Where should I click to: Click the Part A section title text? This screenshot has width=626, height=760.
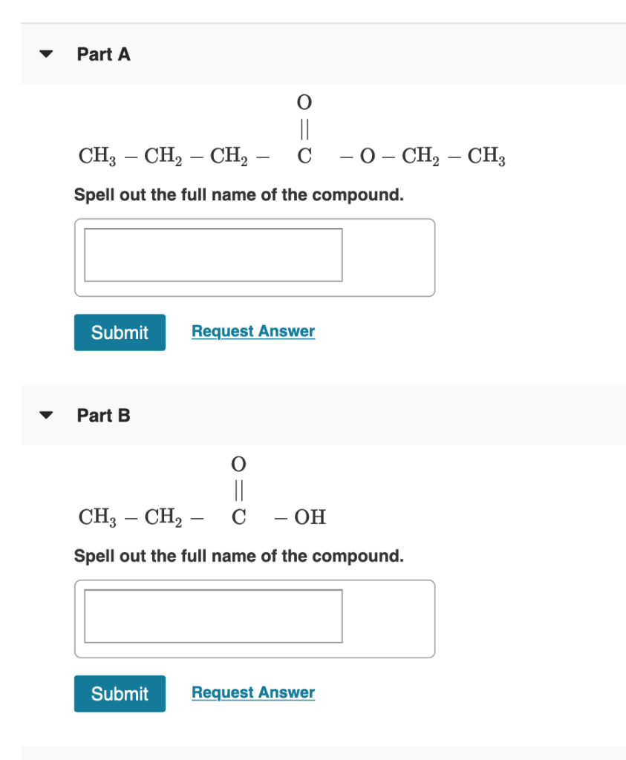click(103, 53)
